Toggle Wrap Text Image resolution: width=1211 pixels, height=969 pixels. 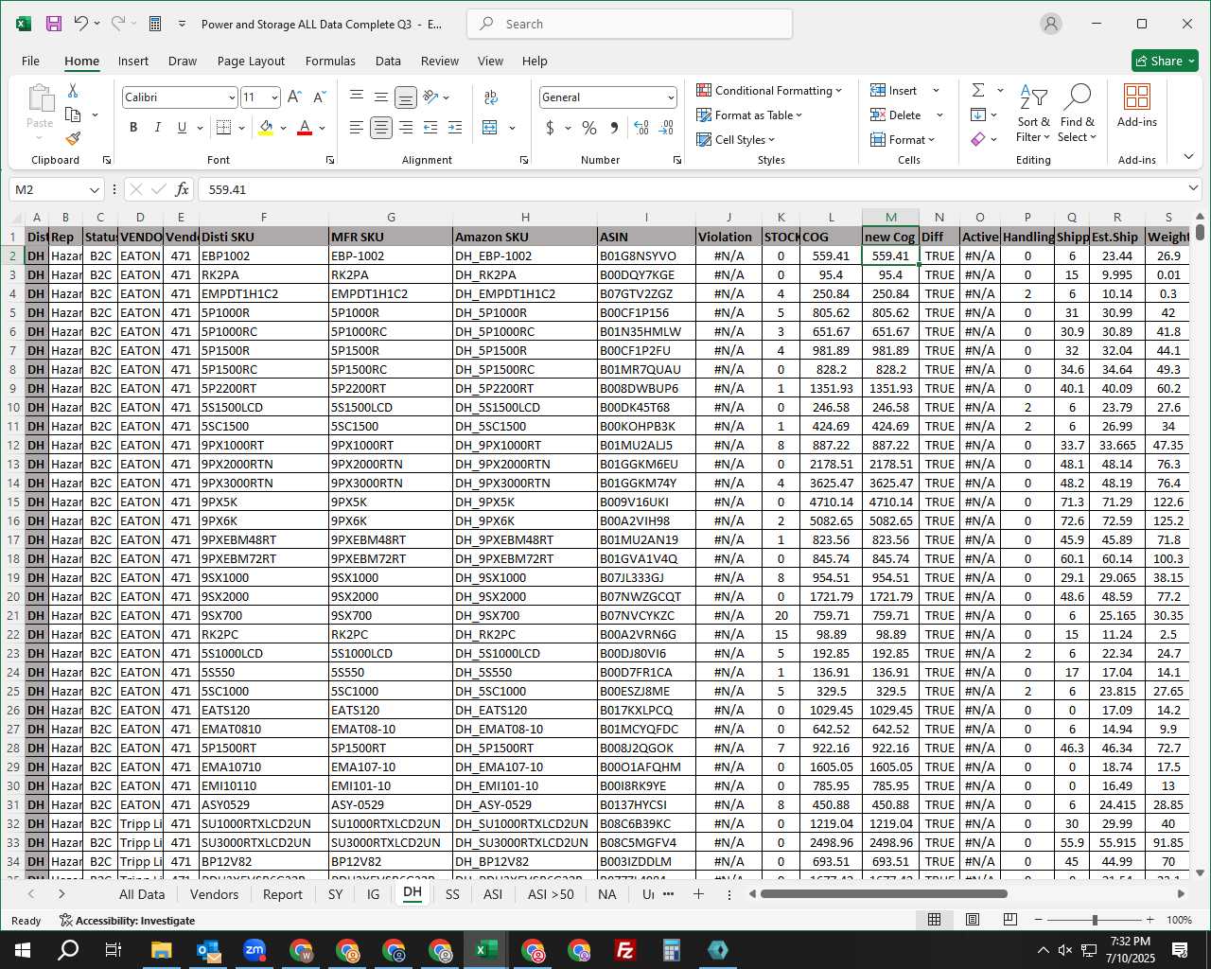(490, 97)
